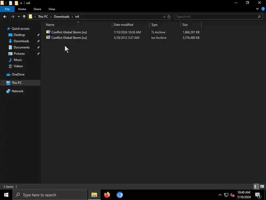Click the taskbar search box

click(50, 195)
